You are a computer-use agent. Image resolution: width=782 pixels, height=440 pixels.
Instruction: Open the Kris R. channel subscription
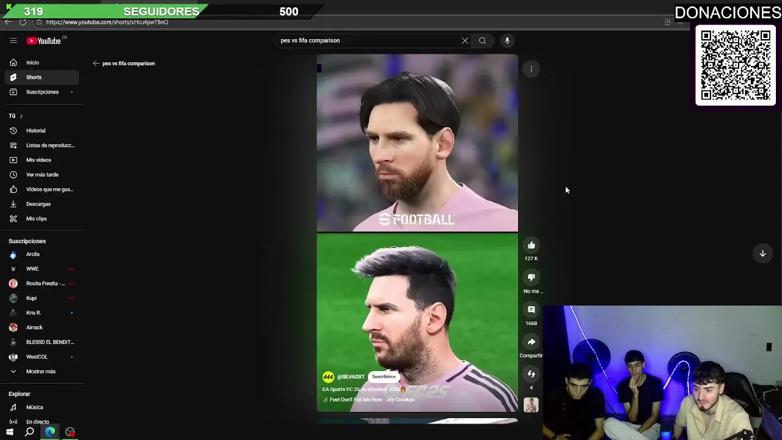42,313
